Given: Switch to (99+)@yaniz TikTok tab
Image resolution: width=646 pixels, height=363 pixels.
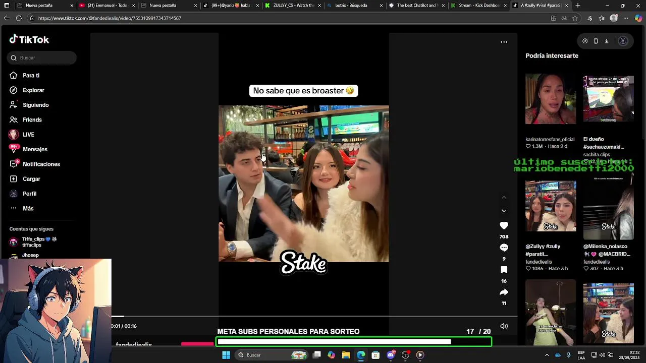Looking at the screenshot, I should click(231, 6).
